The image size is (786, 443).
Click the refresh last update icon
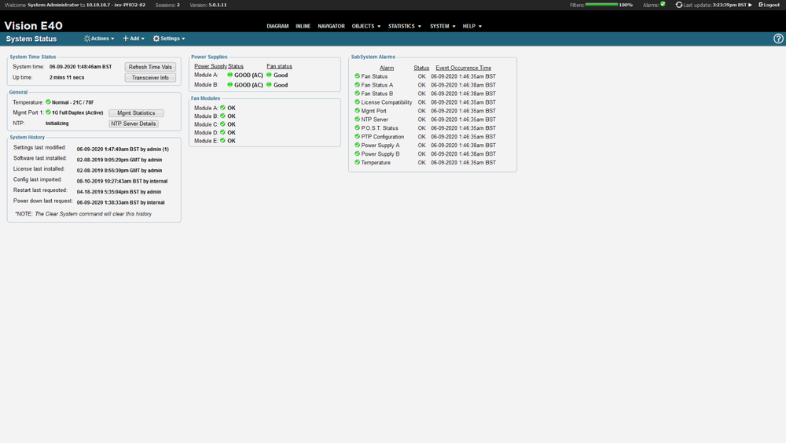(679, 5)
